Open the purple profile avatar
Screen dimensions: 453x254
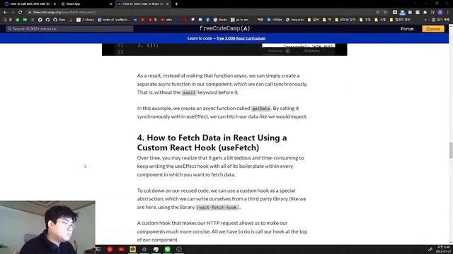[440, 13]
